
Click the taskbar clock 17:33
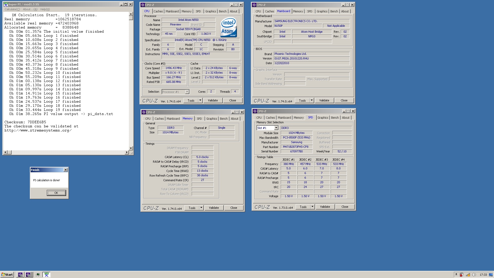click(x=483, y=275)
